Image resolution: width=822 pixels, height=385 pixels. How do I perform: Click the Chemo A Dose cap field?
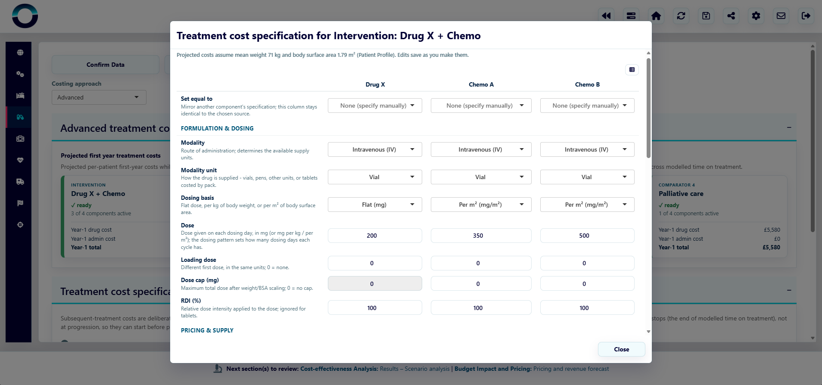tap(481, 284)
